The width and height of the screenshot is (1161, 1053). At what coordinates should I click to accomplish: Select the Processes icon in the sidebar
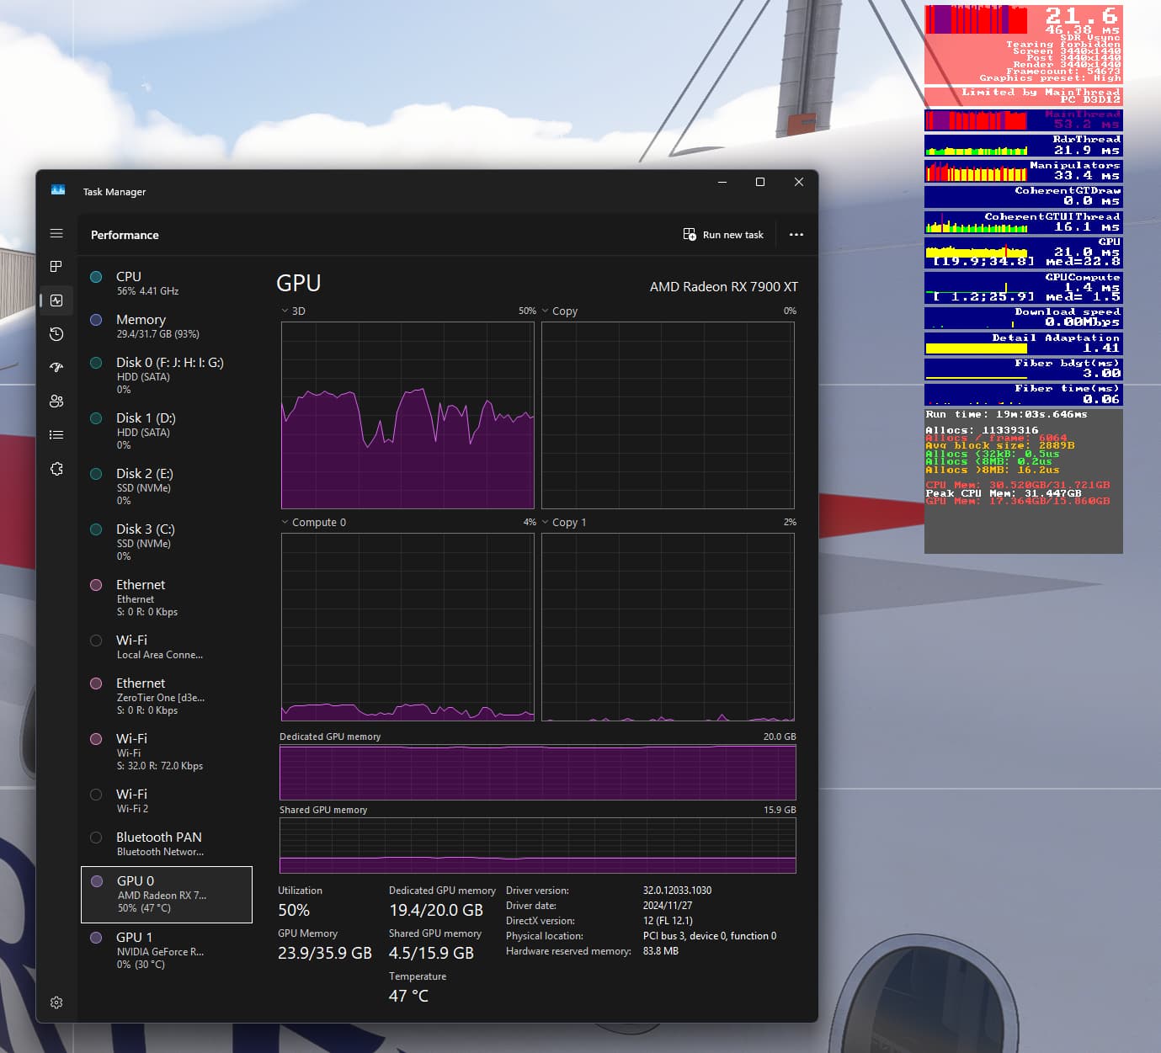click(56, 267)
